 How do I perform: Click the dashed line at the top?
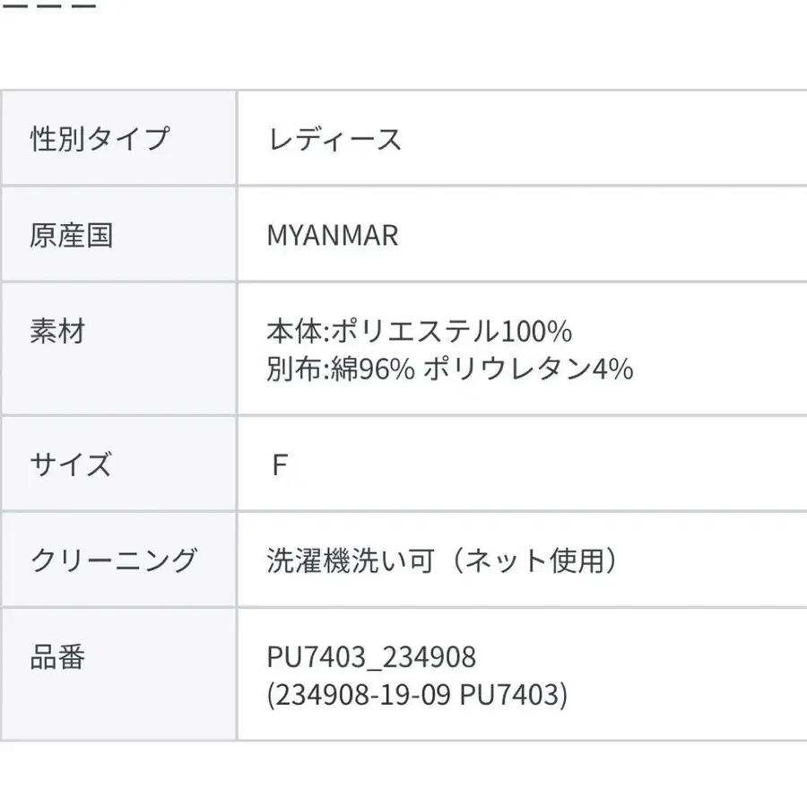click(x=48, y=6)
